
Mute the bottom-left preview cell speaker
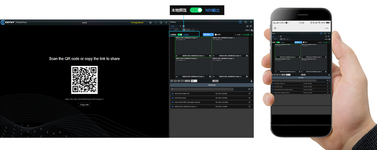pyautogui.click(x=177, y=77)
